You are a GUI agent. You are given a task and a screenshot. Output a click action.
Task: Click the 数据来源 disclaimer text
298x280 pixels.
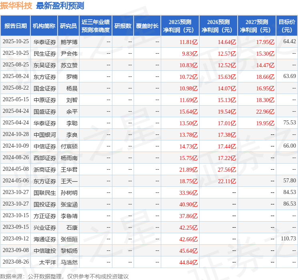(64, 276)
